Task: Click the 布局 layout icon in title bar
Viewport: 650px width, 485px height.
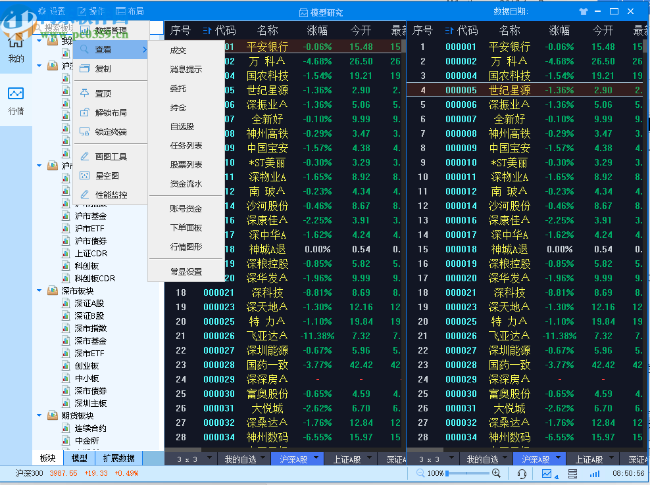Action: [x=121, y=11]
